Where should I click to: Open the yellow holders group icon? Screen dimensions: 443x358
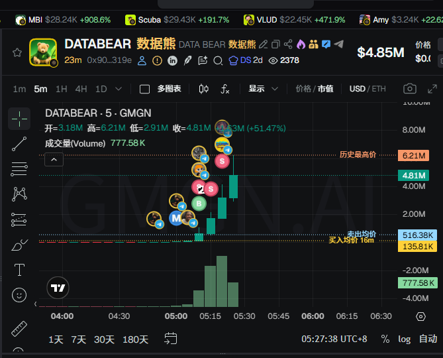click(313, 44)
